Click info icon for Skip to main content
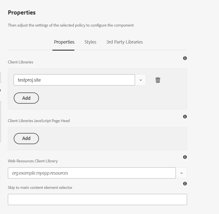The width and height of the screenshot is (219, 214). pos(185,184)
